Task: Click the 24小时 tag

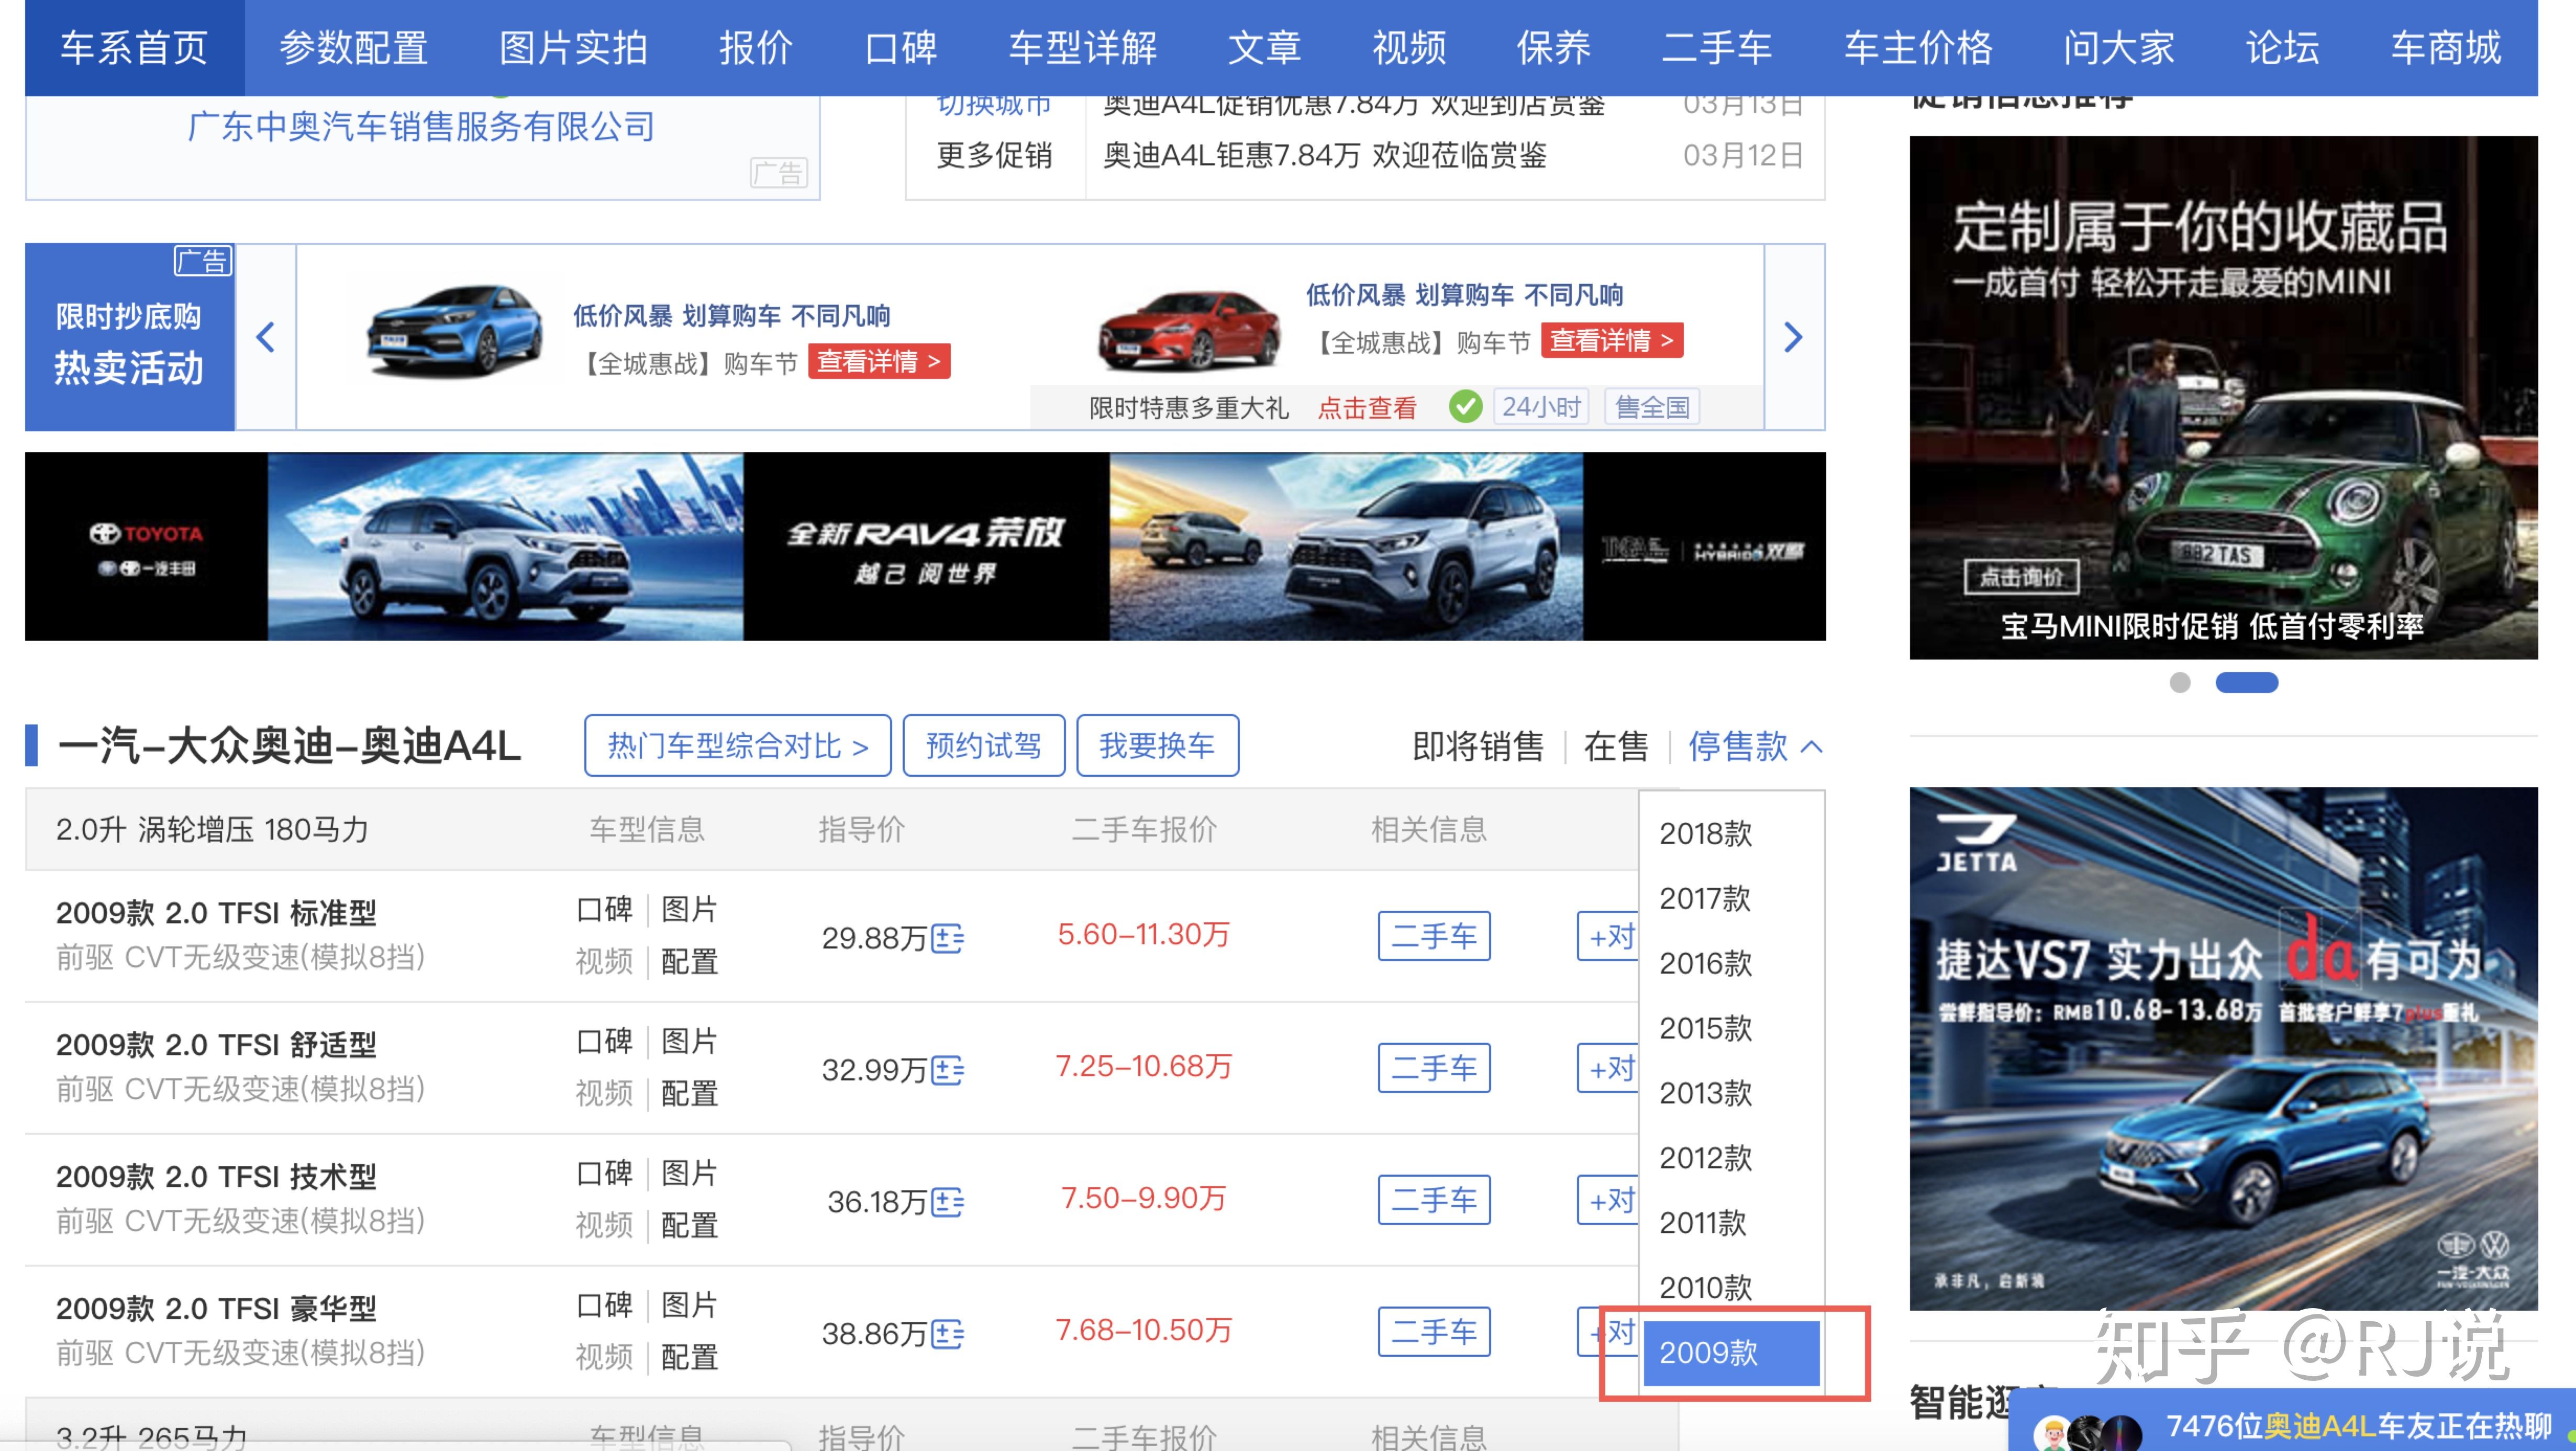Action: (x=1540, y=407)
